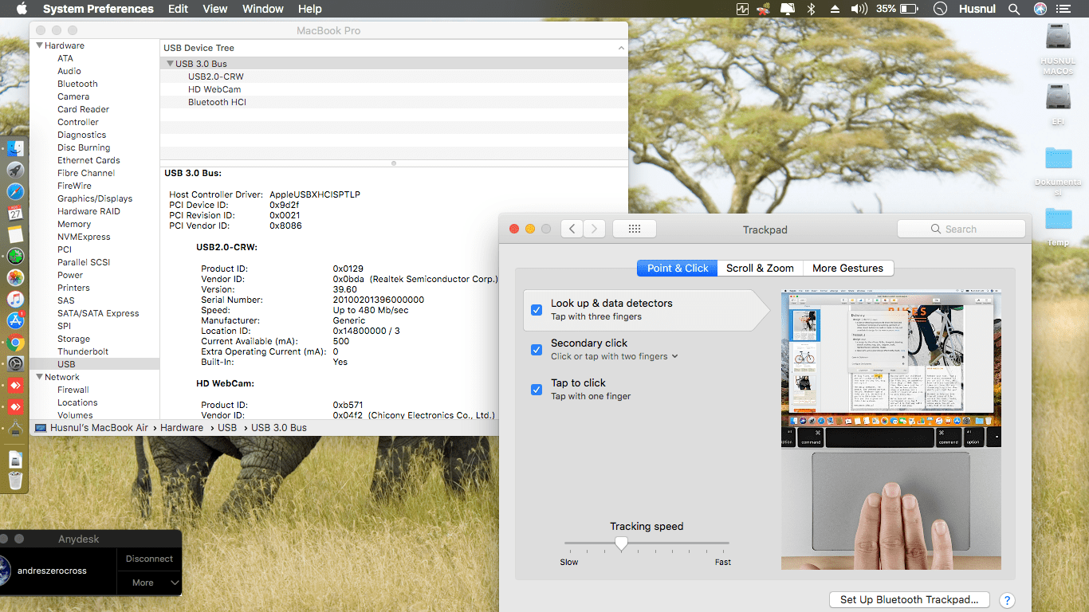Collapse USB Device Tree header chevron
This screenshot has width=1089, height=612.
coord(621,48)
